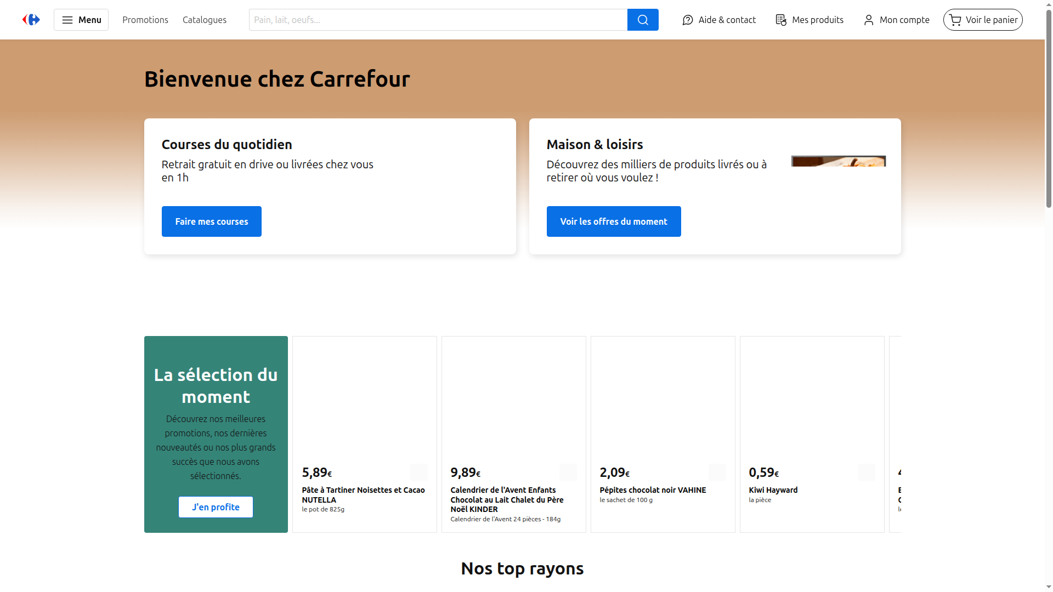Viewport: 1053px width, 592px height.
Task: Click the J'en profite button
Action: click(216, 507)
